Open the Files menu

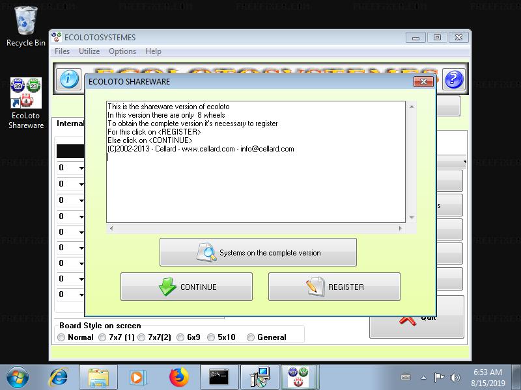[x=62, y=51]
